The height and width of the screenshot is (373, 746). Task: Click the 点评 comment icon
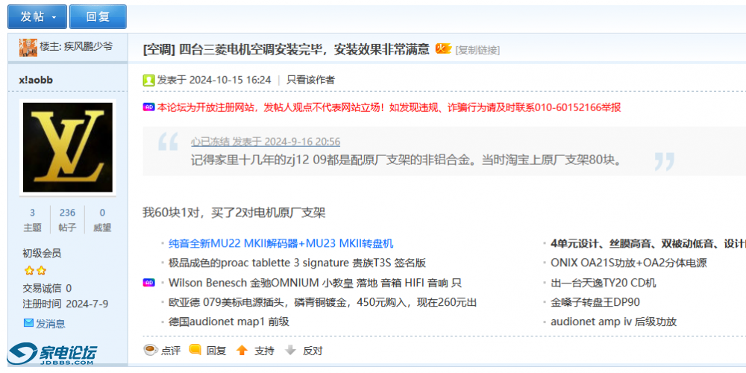150,350
